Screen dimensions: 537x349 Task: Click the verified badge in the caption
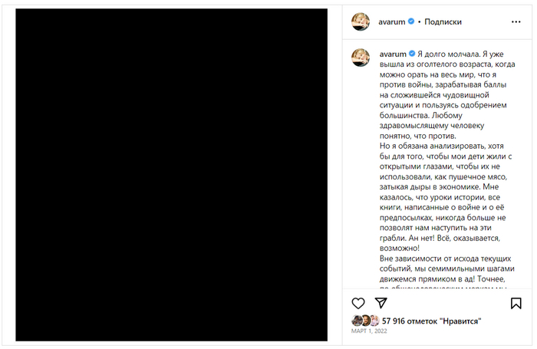[x=411, y=54]
